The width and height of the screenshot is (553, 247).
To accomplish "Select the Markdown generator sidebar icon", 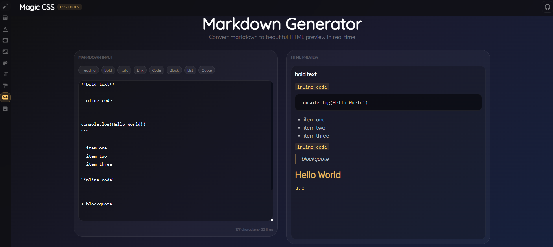I will pos(5,97).
